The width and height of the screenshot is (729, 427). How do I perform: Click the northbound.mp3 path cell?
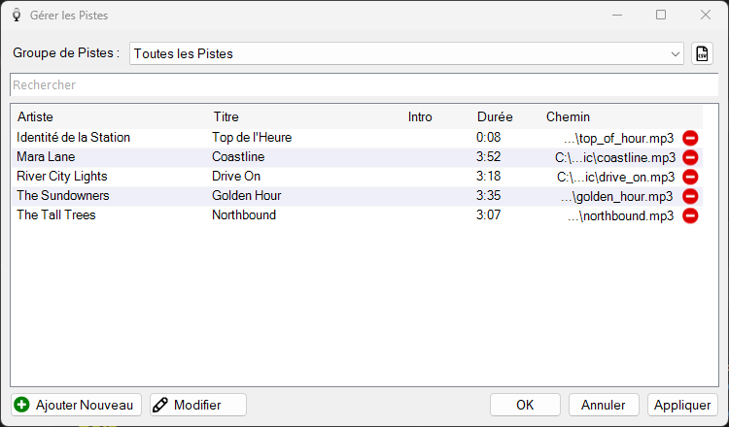point(620,216)
